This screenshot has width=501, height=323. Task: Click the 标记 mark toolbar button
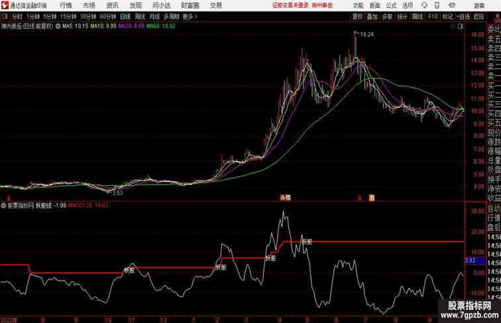(x=447, y=17)
